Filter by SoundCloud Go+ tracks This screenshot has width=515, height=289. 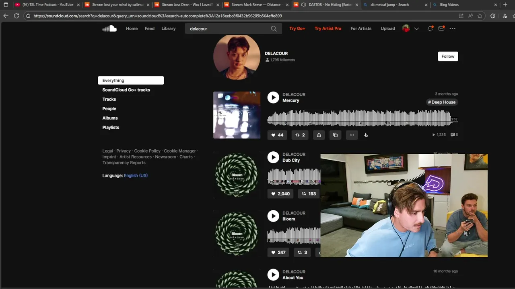click(x=126, y=90)
